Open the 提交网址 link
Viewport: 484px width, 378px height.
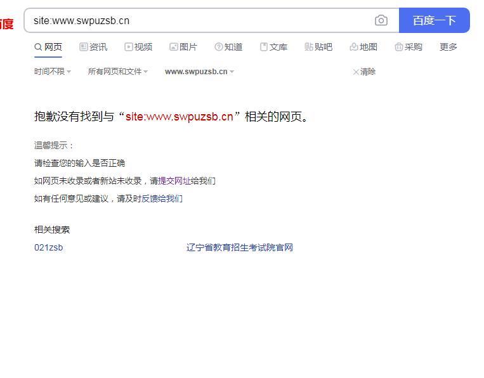point(174,181)
